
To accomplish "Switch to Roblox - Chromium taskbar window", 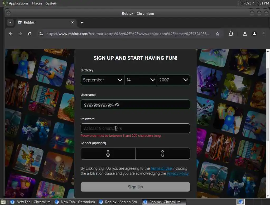I will 164,202.
